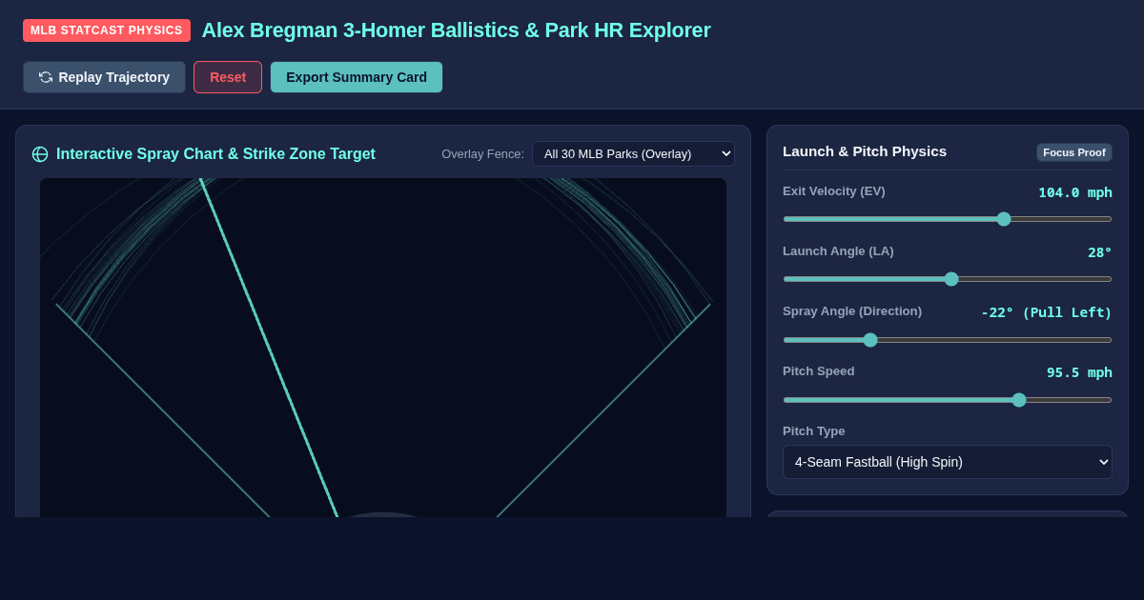The width and height of the screenshot is (1144, 600).
Task: Click the Reset button
Action: coord(228,77)
